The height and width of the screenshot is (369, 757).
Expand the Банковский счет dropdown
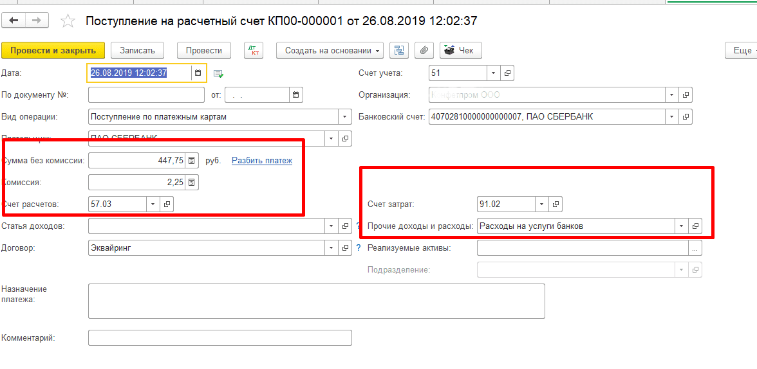click(672, 117)
